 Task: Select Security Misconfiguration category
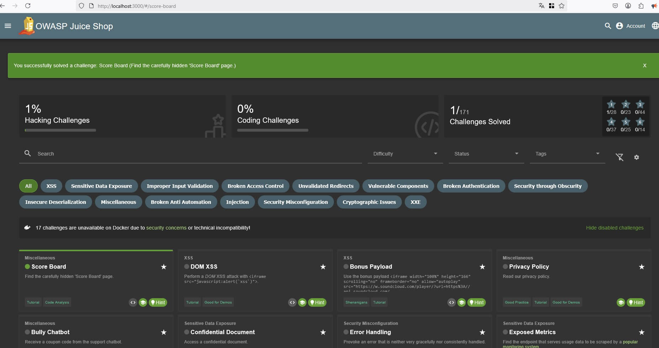click(x=296, y=202)
